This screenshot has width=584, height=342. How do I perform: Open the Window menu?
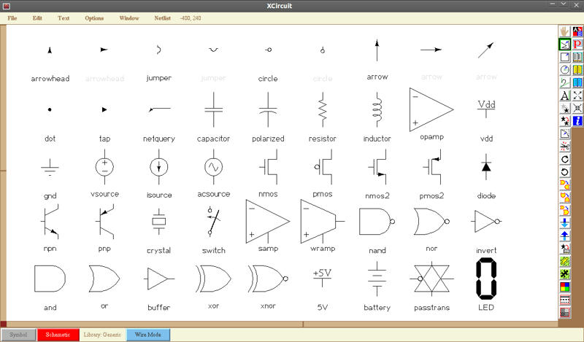(x=129, y=18)
